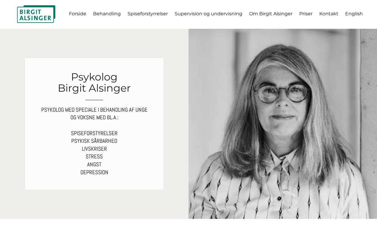Click the ANGST text line
This screenshot has height=235, width=377.
pos(94,164)
